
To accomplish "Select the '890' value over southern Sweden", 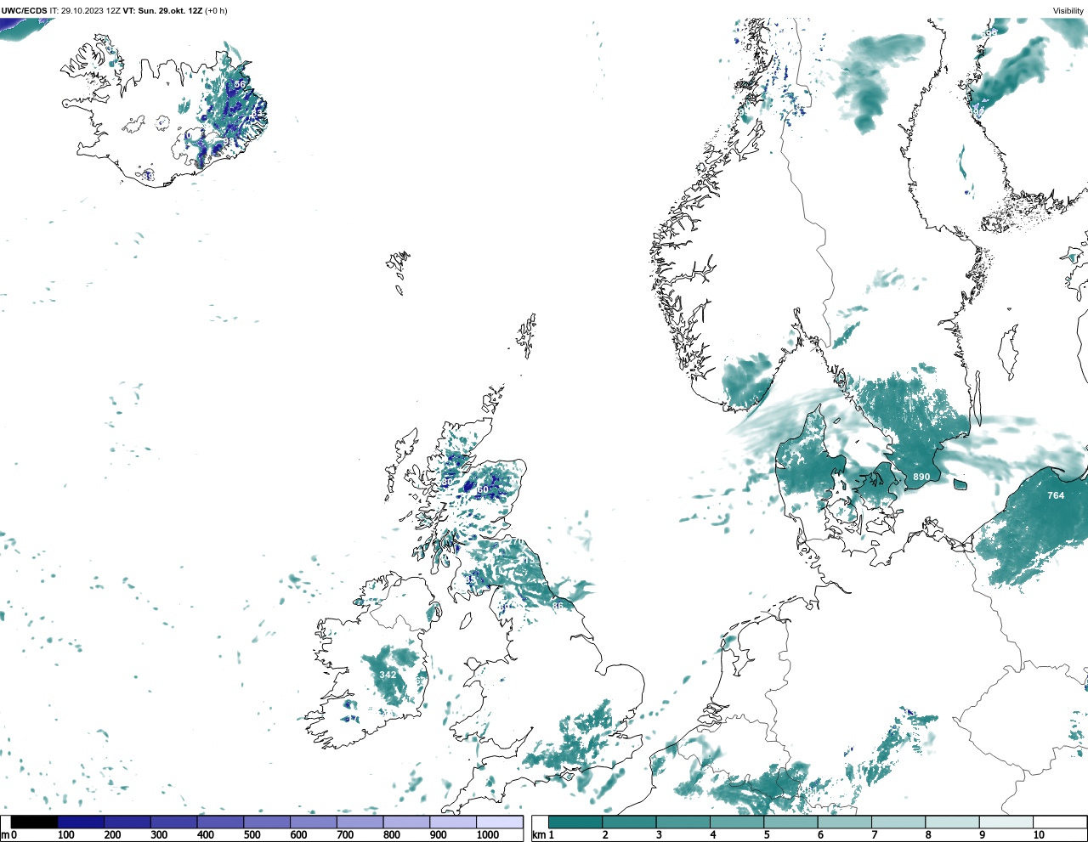I will [921, 477].
